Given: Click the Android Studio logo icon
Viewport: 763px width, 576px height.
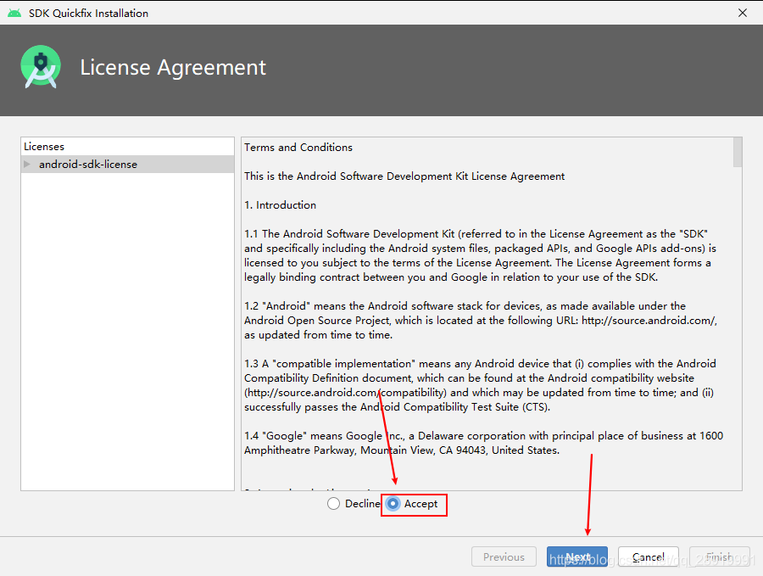Looking at the screenshot, I should pos(41,67).
